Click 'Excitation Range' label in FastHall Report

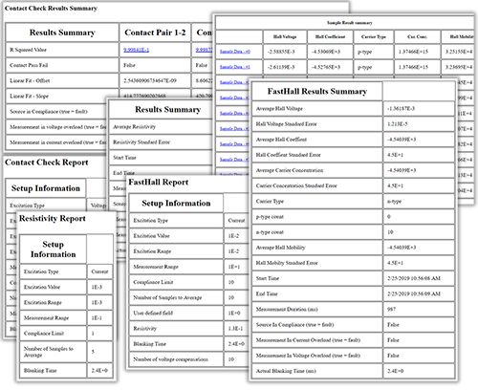(x=152, y=251)
